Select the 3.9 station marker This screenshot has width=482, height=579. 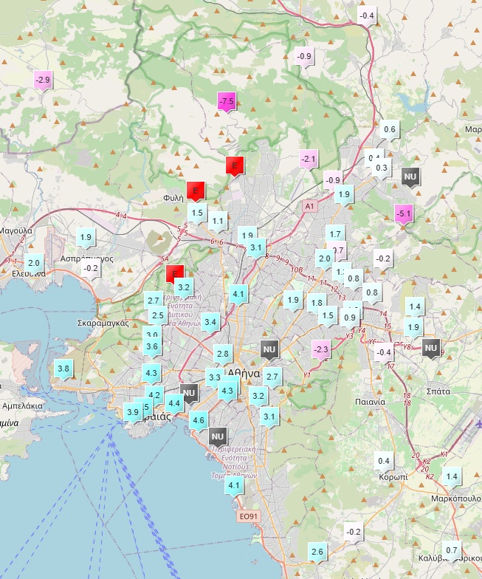133,413
